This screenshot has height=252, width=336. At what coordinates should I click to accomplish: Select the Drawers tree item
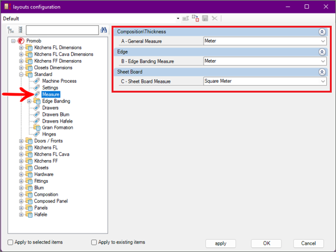point(50,108)
